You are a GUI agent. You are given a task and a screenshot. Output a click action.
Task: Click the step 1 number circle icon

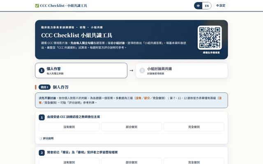tap(42, 71)
